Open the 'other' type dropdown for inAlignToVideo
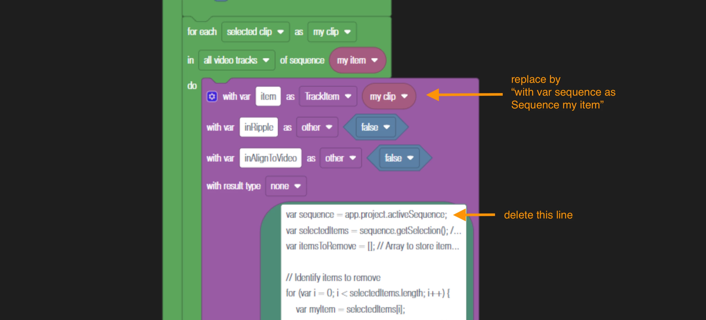This screenshot has height=320, width=706. tap(340, 158)
